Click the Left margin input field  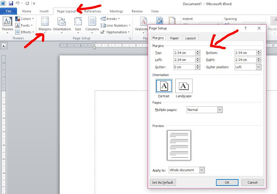coord(184,60)
